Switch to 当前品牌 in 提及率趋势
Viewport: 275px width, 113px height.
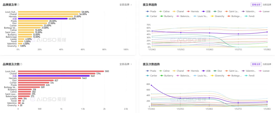coord(267,5)
